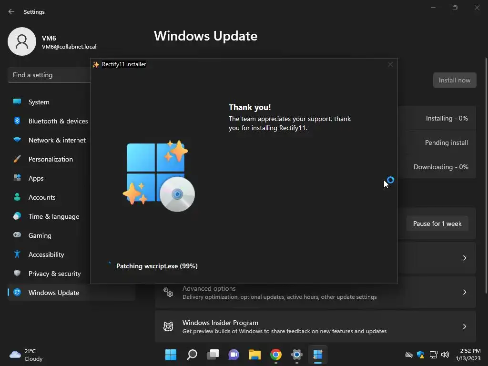488x366 pixels.
Task: Open Time & language settings
Action: click(50, 216)
